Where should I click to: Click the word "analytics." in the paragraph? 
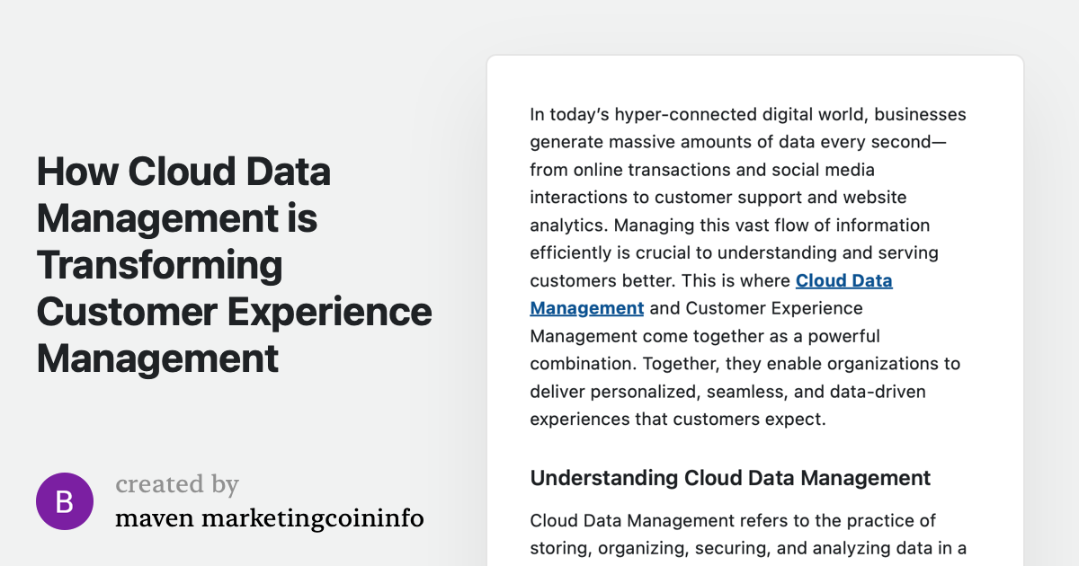[568, 225]
